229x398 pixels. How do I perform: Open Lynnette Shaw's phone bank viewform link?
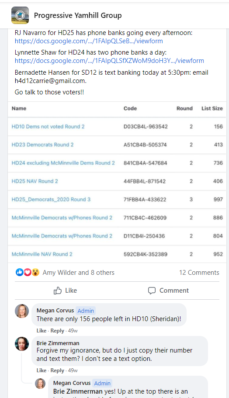click(109, 61)
